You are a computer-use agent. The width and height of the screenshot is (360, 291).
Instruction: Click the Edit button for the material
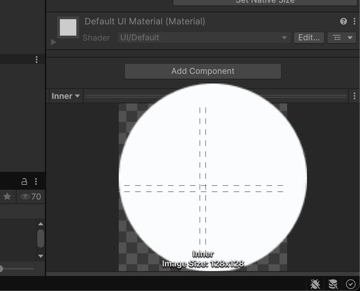[308, 38]
